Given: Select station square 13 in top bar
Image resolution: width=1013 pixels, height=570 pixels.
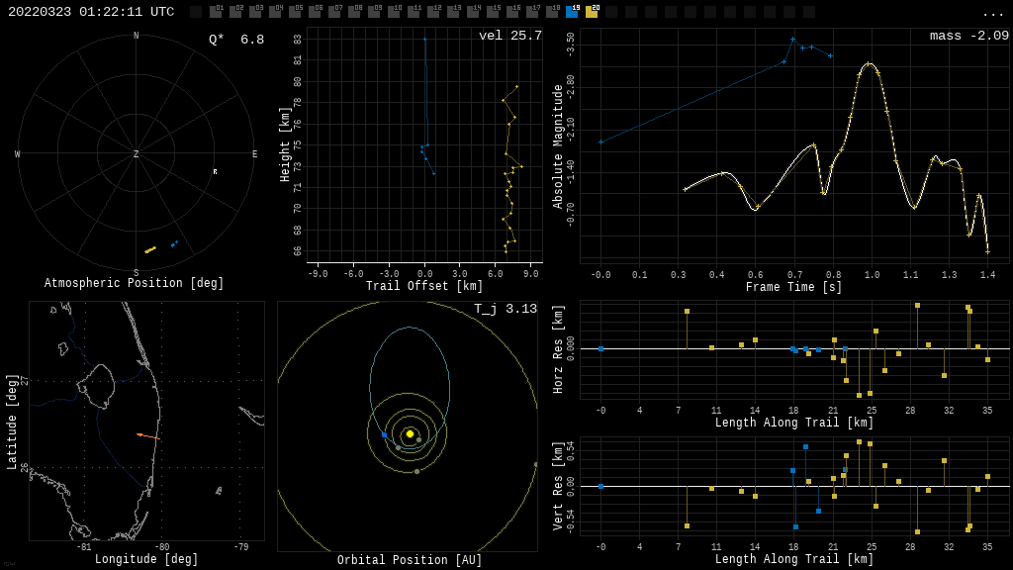Looking at the screenshot, I should 453,12.
